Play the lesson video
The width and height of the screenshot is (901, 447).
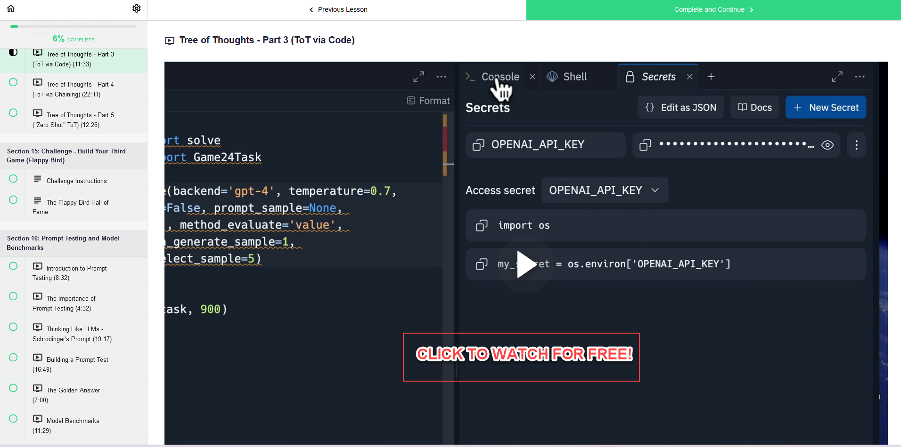(x=526, y=264)
